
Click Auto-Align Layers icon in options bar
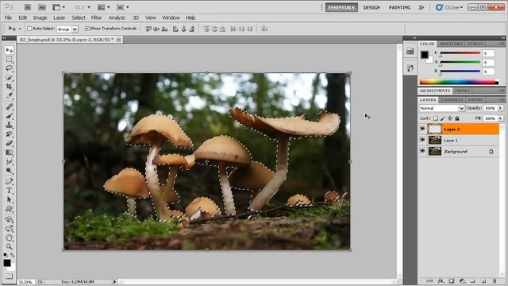click(264, 29)
